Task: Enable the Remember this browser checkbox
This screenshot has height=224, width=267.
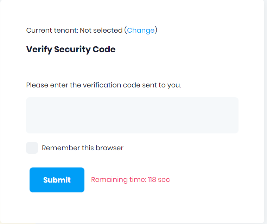Action: 32,148
